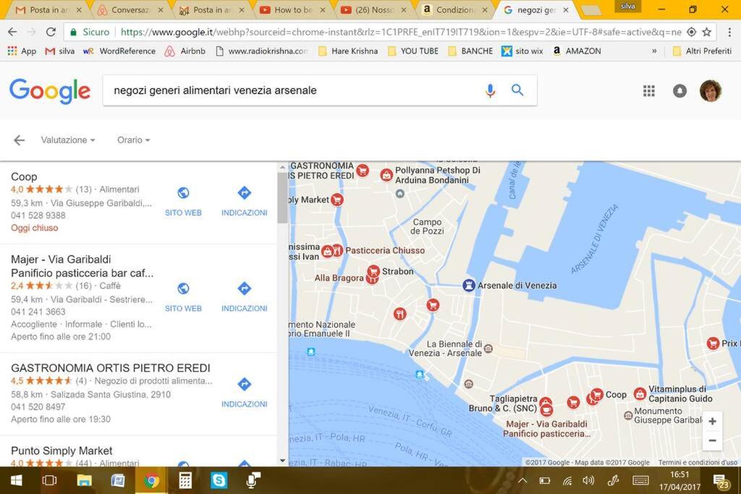Open Google notifications bell
Screen dimensions: 741x494
pyautogui.click(x=679, y=90)
